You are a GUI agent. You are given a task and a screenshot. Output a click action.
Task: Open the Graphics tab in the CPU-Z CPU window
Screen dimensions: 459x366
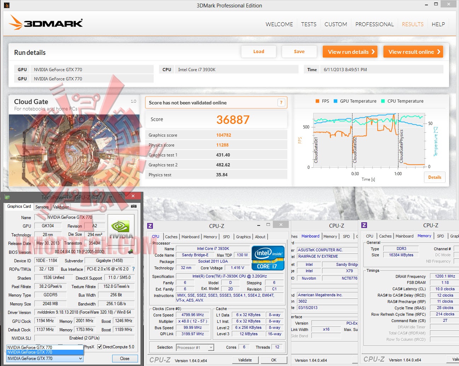coord(243,237)
